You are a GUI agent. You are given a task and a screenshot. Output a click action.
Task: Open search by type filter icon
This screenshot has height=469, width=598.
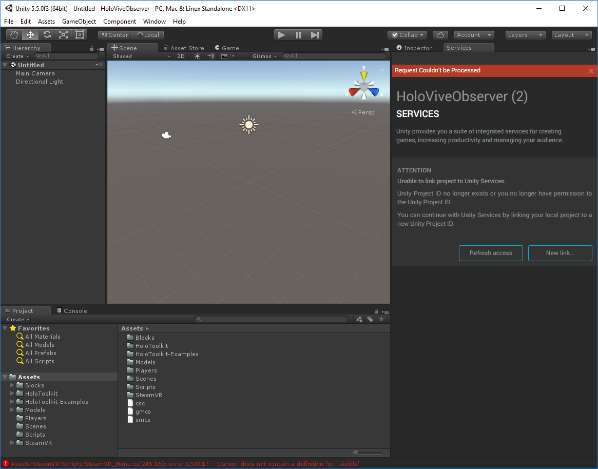tap(359, 320)
